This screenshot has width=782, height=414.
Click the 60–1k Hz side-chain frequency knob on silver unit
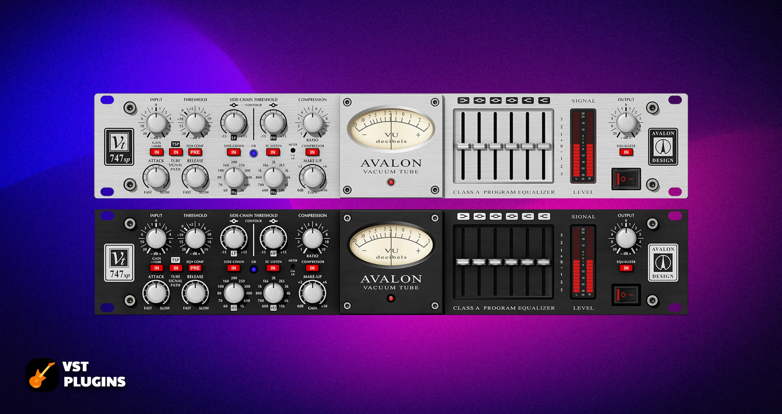pyautogui.click(x=234, y=177)
